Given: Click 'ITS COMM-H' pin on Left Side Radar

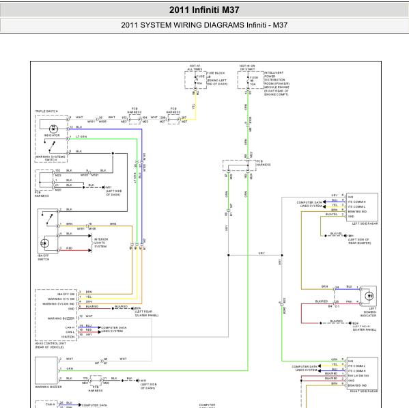Looking at the screenshot, I should [x=357, y=202].
